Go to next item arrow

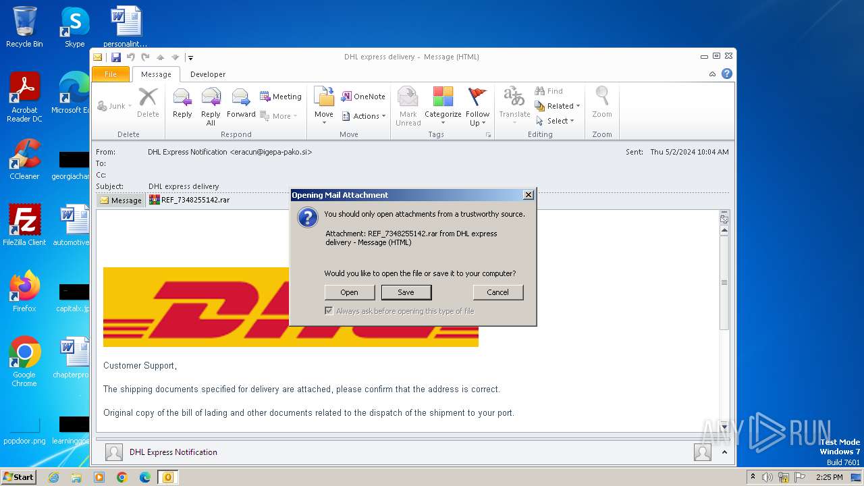[x=175, y=57]
